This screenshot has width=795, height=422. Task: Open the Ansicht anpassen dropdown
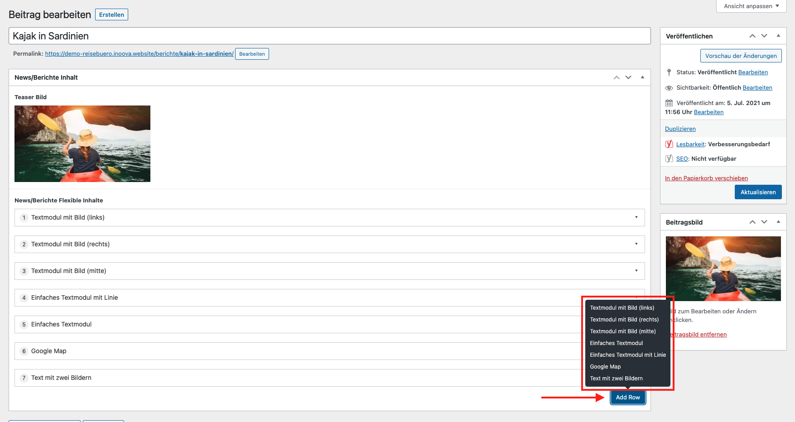point(751,6)
